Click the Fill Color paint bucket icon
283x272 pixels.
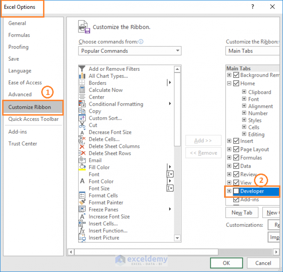(x=82, y=167)
